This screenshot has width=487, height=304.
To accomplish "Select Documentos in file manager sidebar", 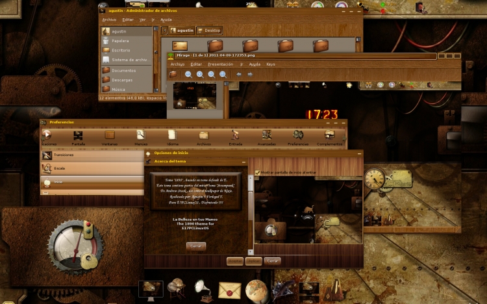I will (x=127, y=71).
